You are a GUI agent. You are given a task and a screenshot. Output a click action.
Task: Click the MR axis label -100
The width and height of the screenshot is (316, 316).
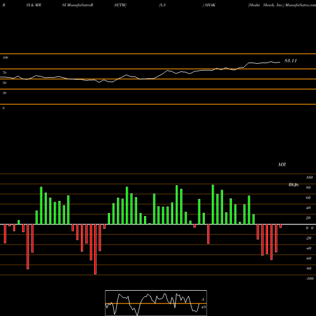point(310,279)
